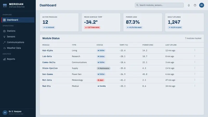Click the search magnifier icon

click(x=138, y=5)
